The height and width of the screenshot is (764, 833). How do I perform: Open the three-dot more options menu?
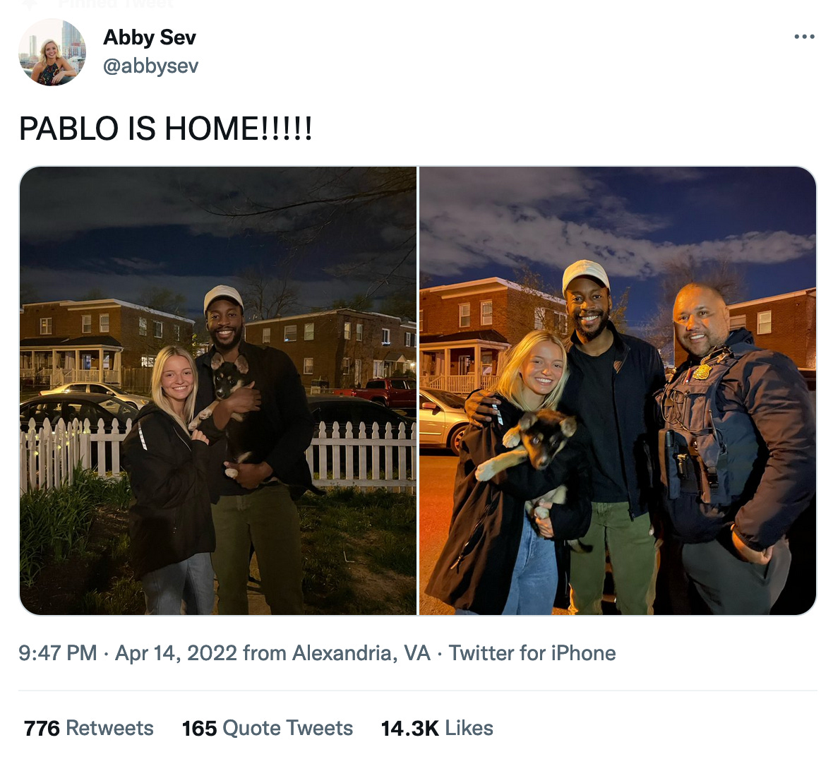(804, 37)
